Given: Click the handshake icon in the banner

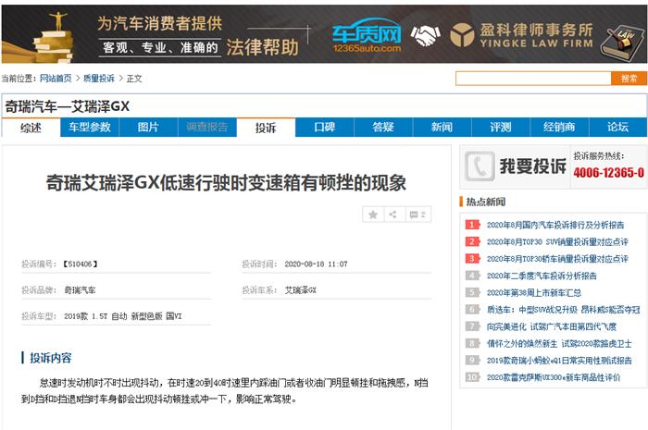Looking at the screenshot, I should click(425, 35).
